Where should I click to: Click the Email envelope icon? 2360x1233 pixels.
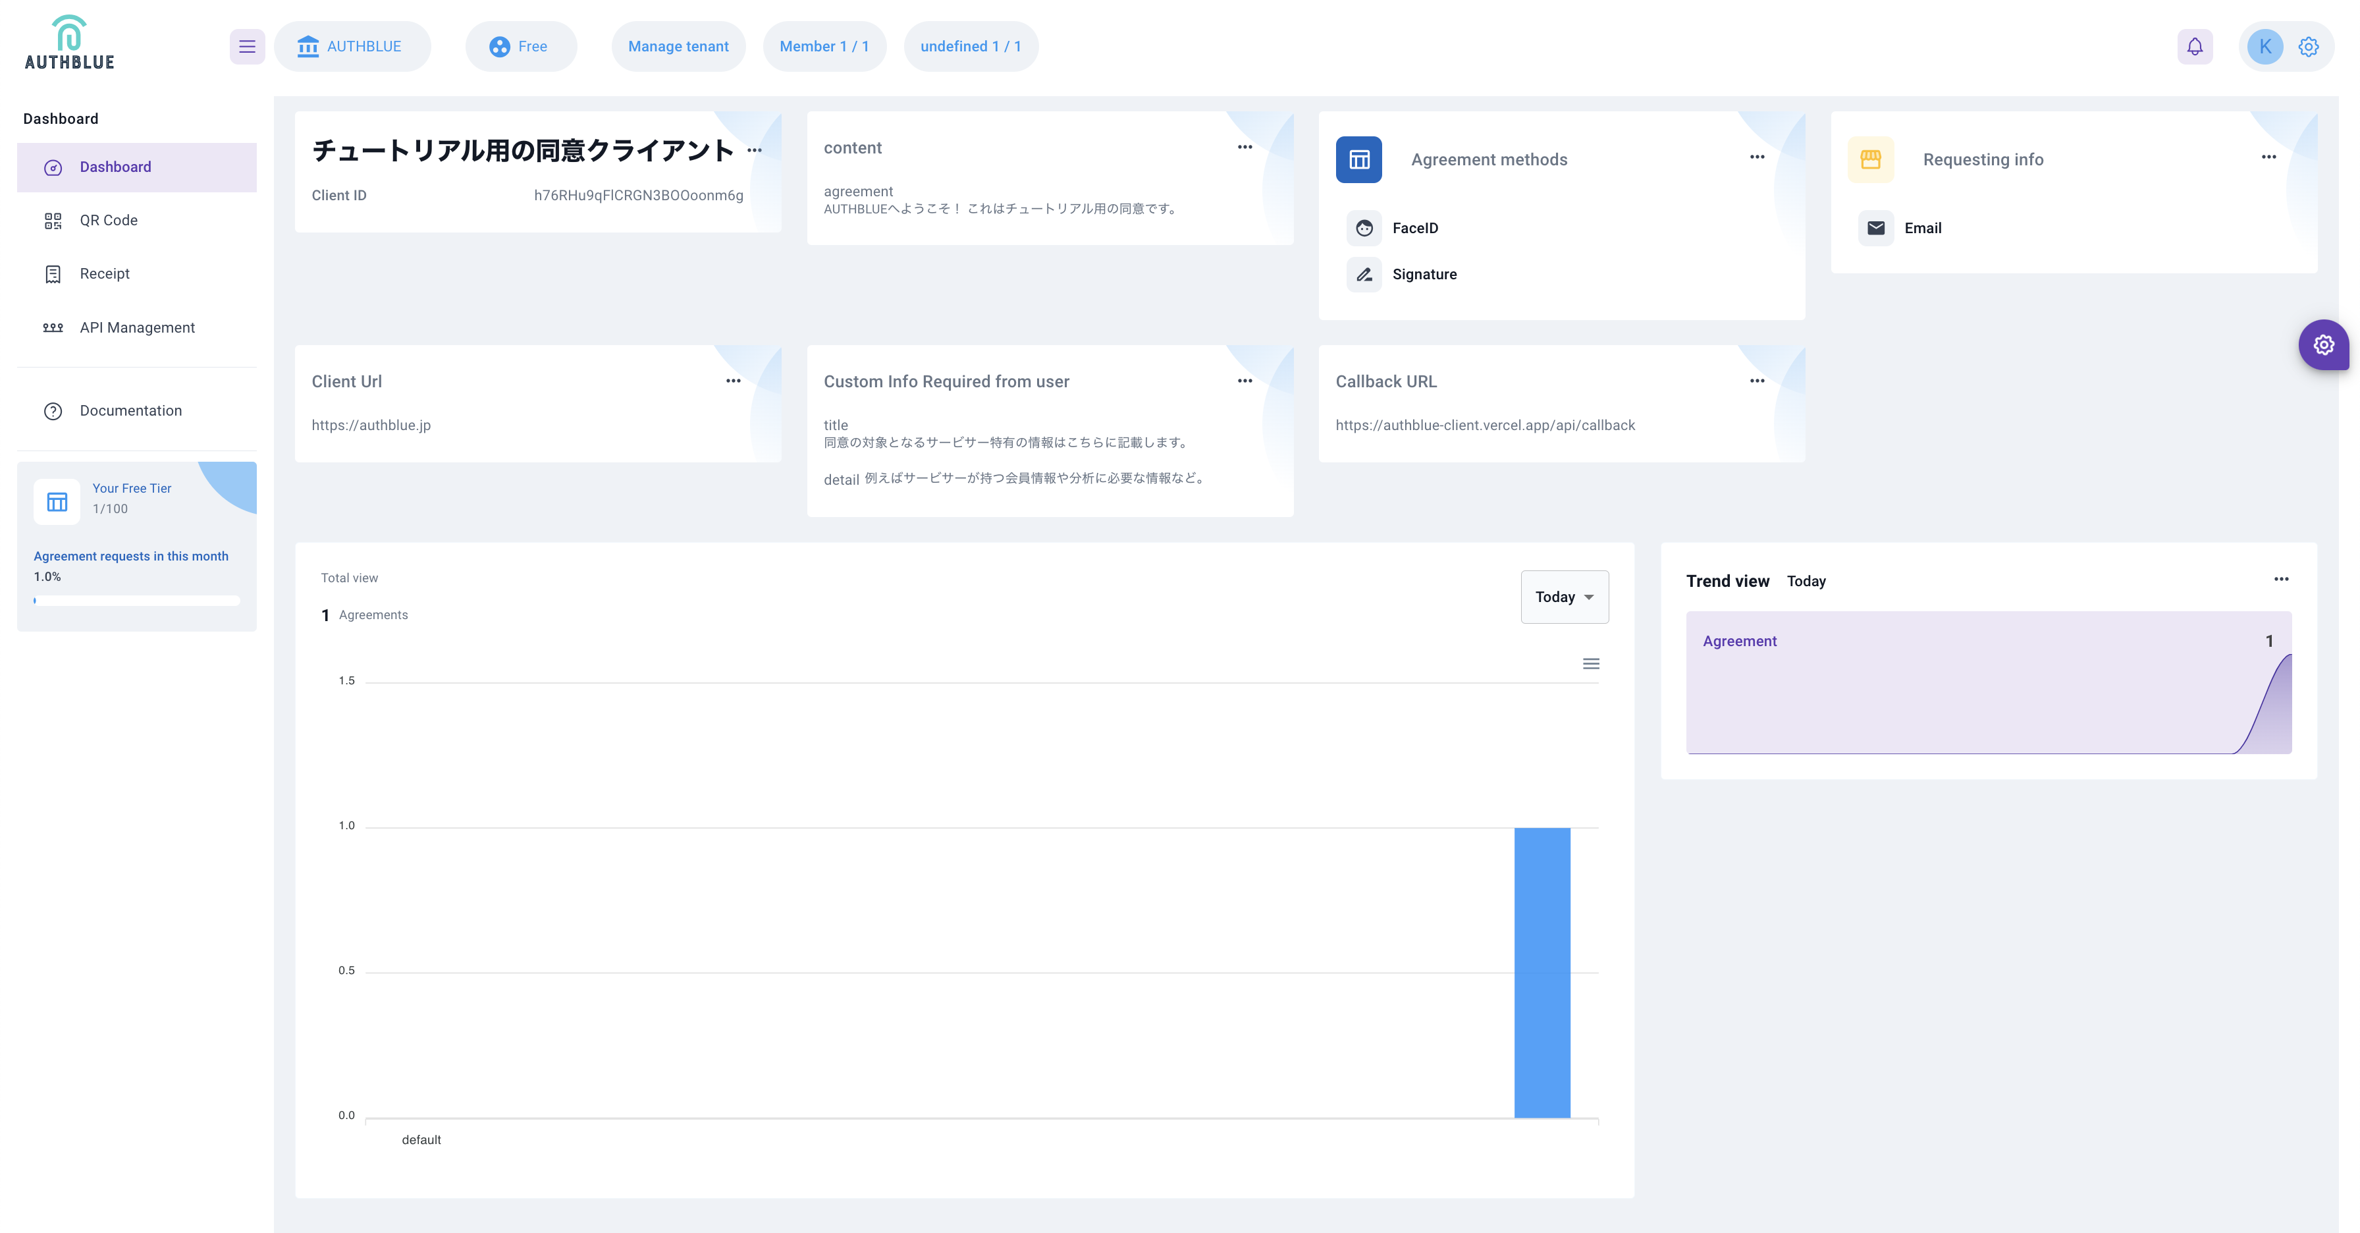click(1875, 228)
